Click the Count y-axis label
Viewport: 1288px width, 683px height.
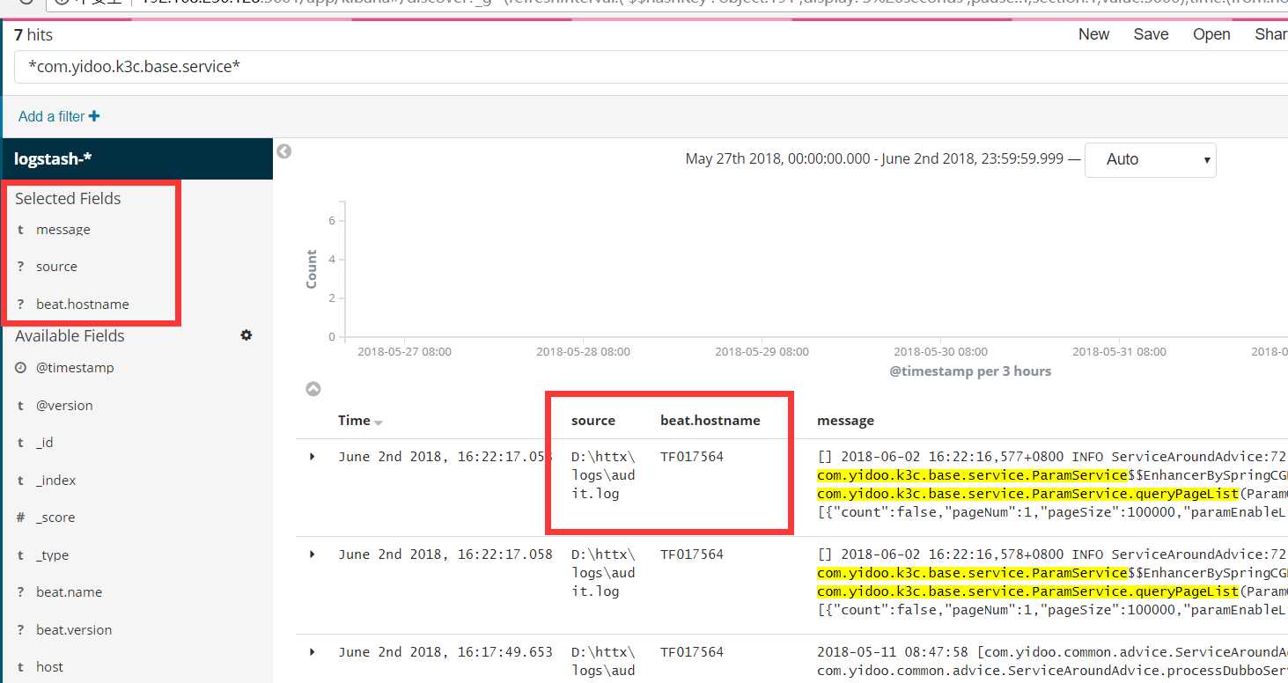pyautogui.click(x=312, y=269)
